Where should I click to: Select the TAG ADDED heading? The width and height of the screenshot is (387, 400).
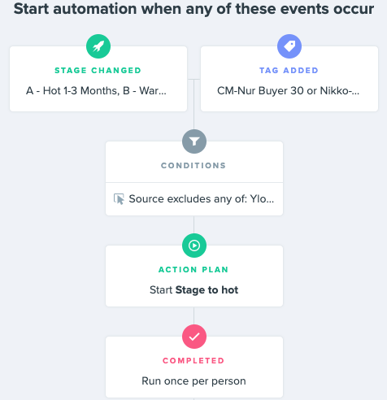pos(289,71)
